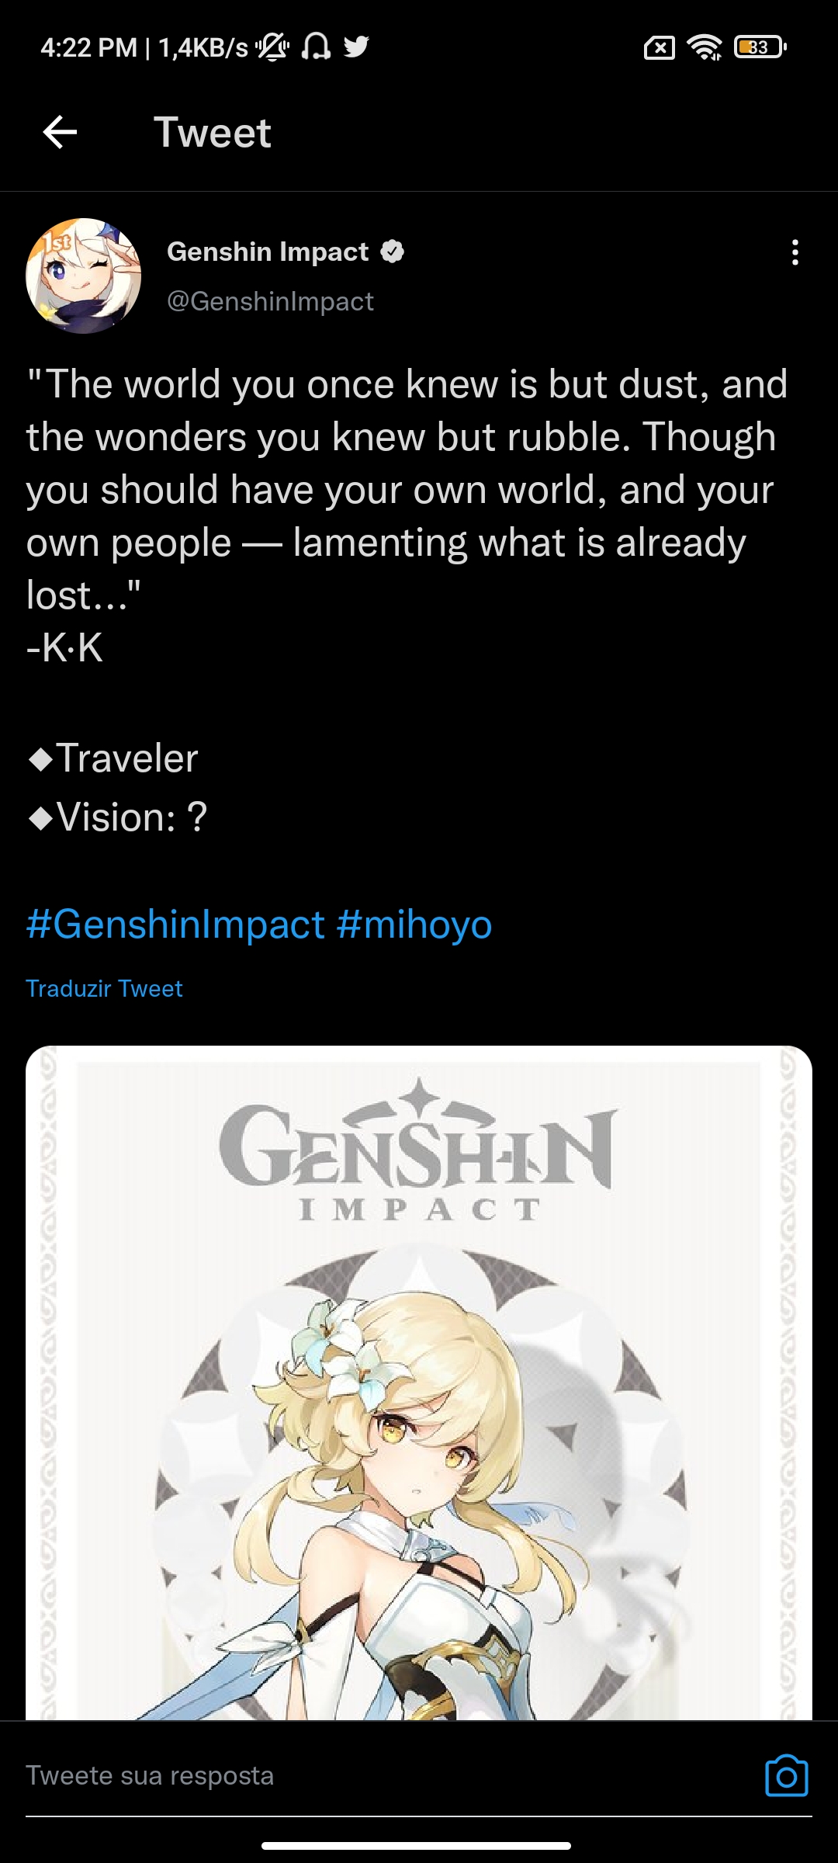
Task: Tap the headphones status bar icon
Action: (316, 47)
